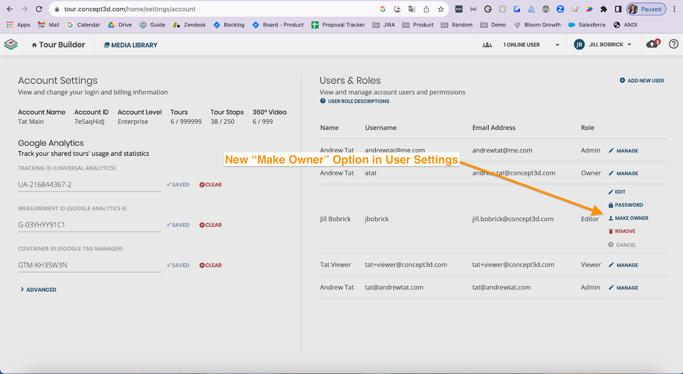Open the help question mark icon

(674, 44)
